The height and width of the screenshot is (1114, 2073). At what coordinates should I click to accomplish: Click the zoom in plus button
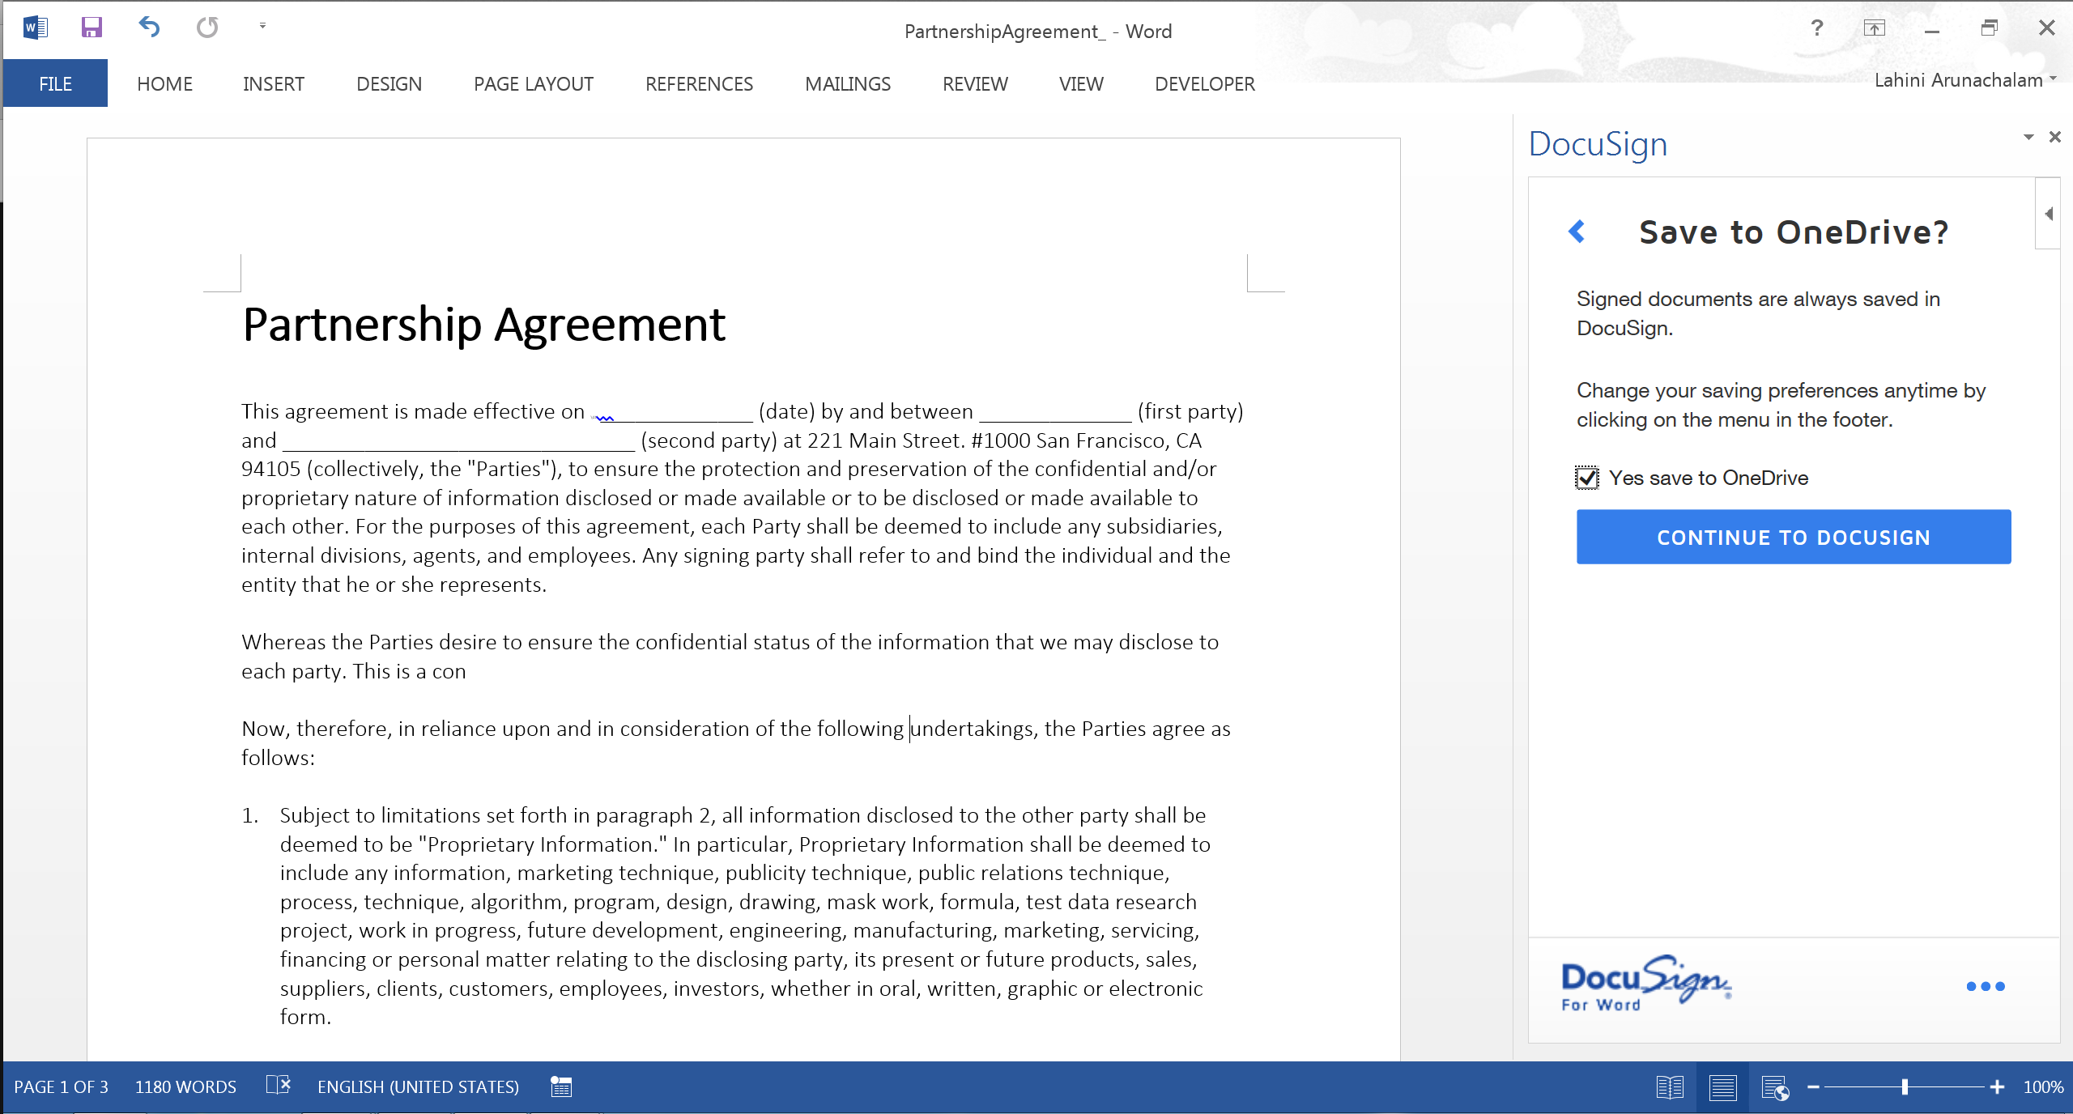1998,1087
